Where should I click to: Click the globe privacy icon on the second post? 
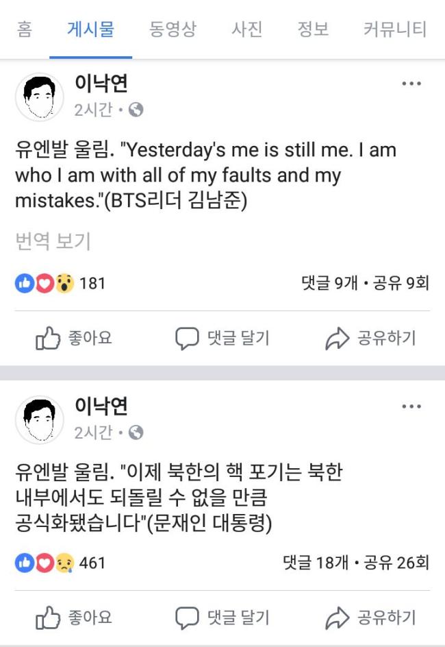(x=136, y=432)
